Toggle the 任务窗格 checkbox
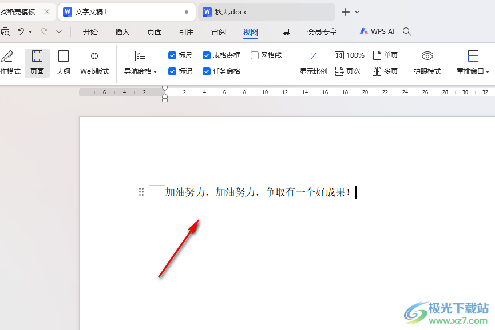This screenshot has width=495, height=330. pyautogui.click(x=207, y=71)
